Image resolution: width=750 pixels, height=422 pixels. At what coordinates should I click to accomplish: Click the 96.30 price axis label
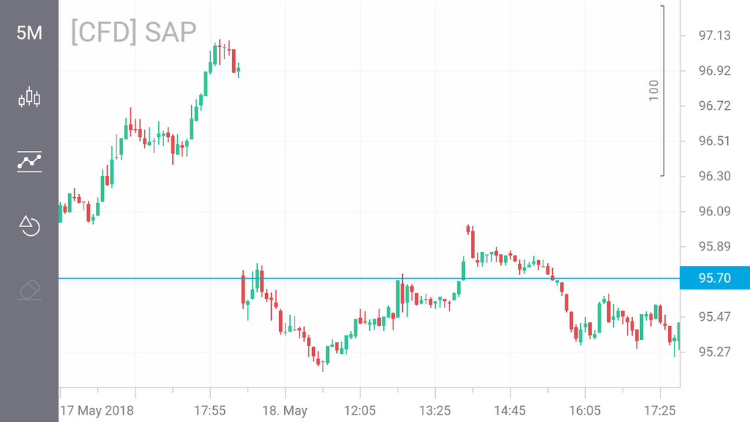[715, 176]
